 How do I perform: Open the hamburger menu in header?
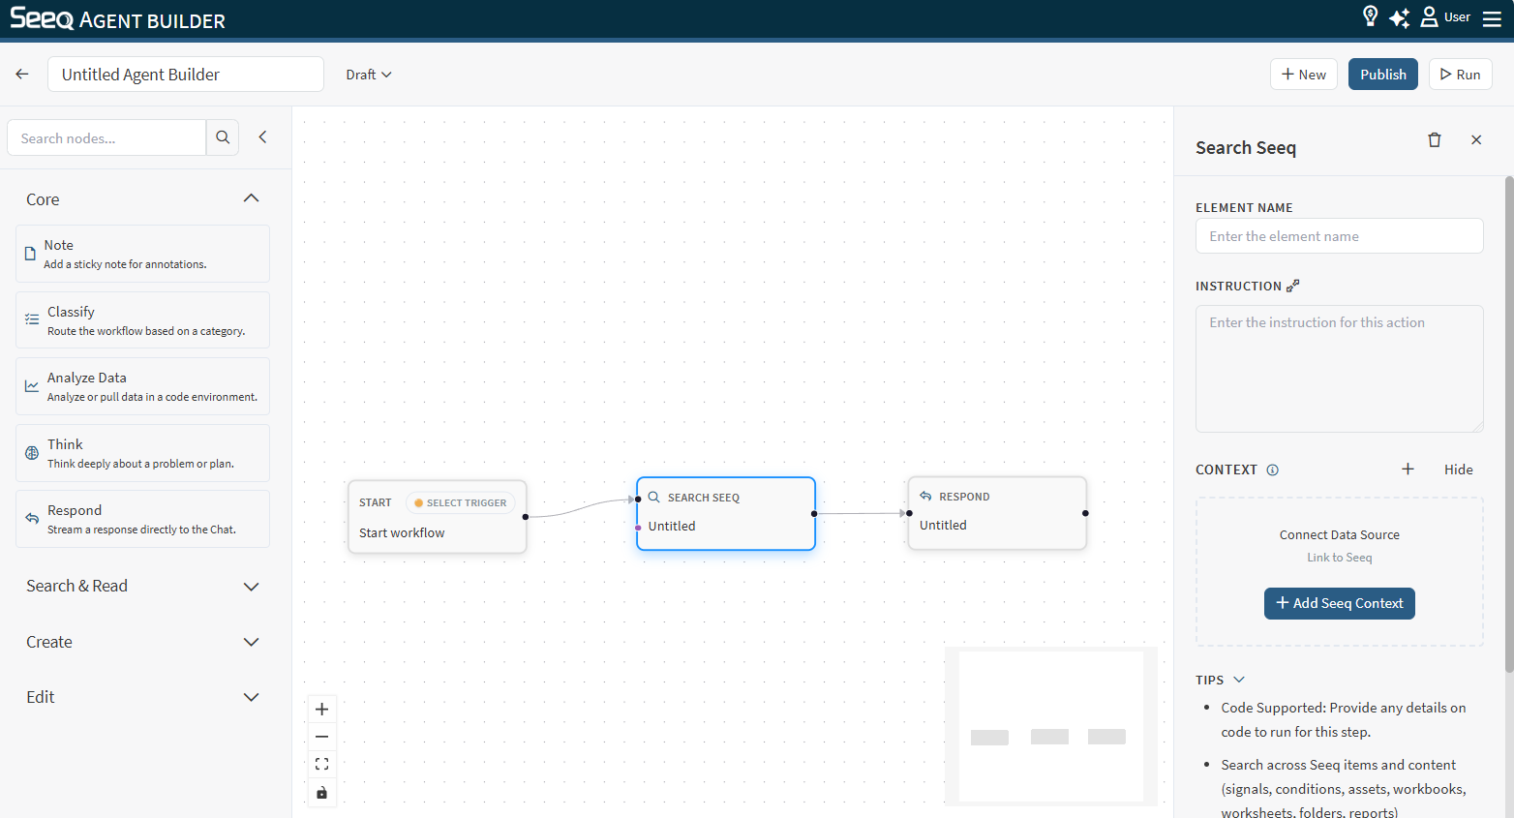pos(1492,18)
